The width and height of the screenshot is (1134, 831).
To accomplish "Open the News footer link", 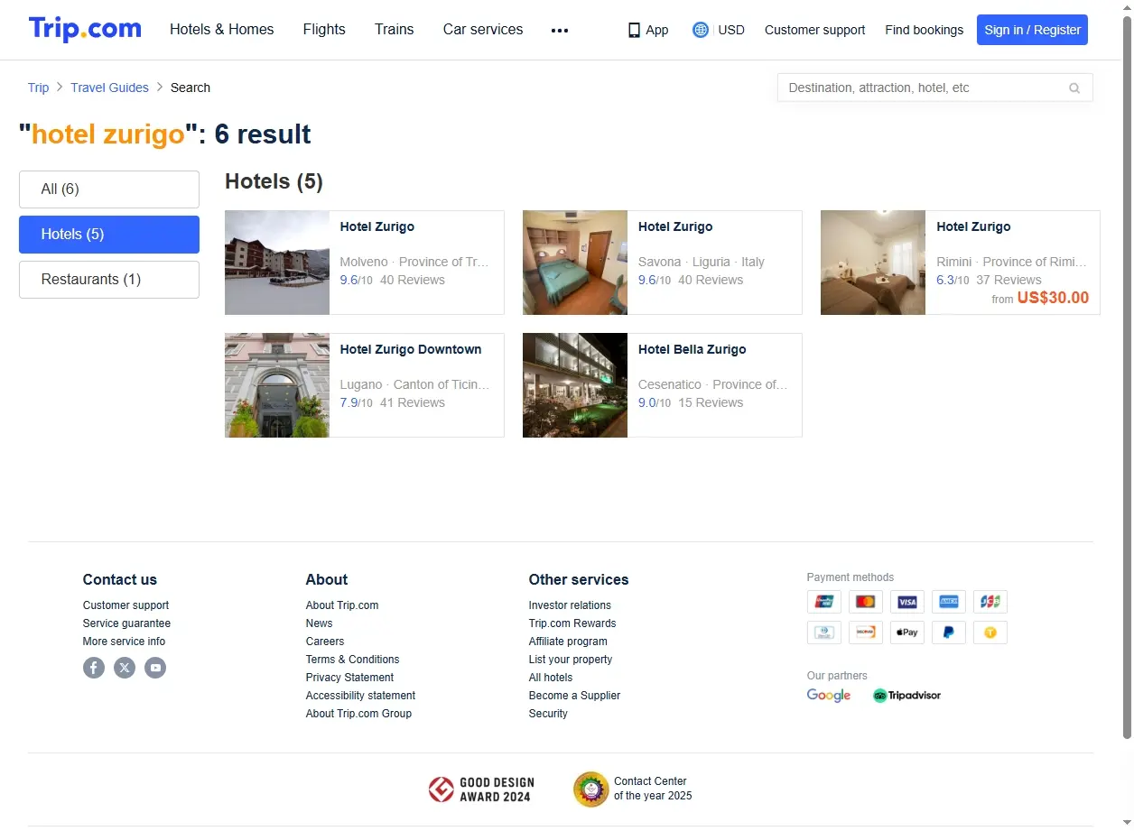I will 319,623.
